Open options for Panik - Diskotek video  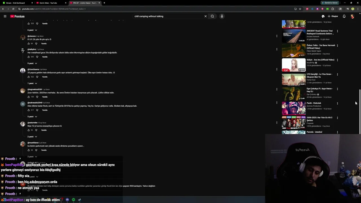(x=337, y=103)
